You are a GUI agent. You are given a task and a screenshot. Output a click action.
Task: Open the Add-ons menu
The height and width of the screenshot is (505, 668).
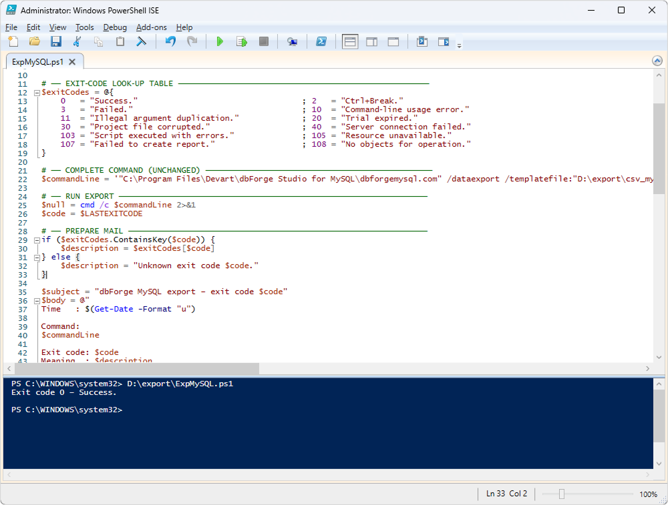(150, 27)
